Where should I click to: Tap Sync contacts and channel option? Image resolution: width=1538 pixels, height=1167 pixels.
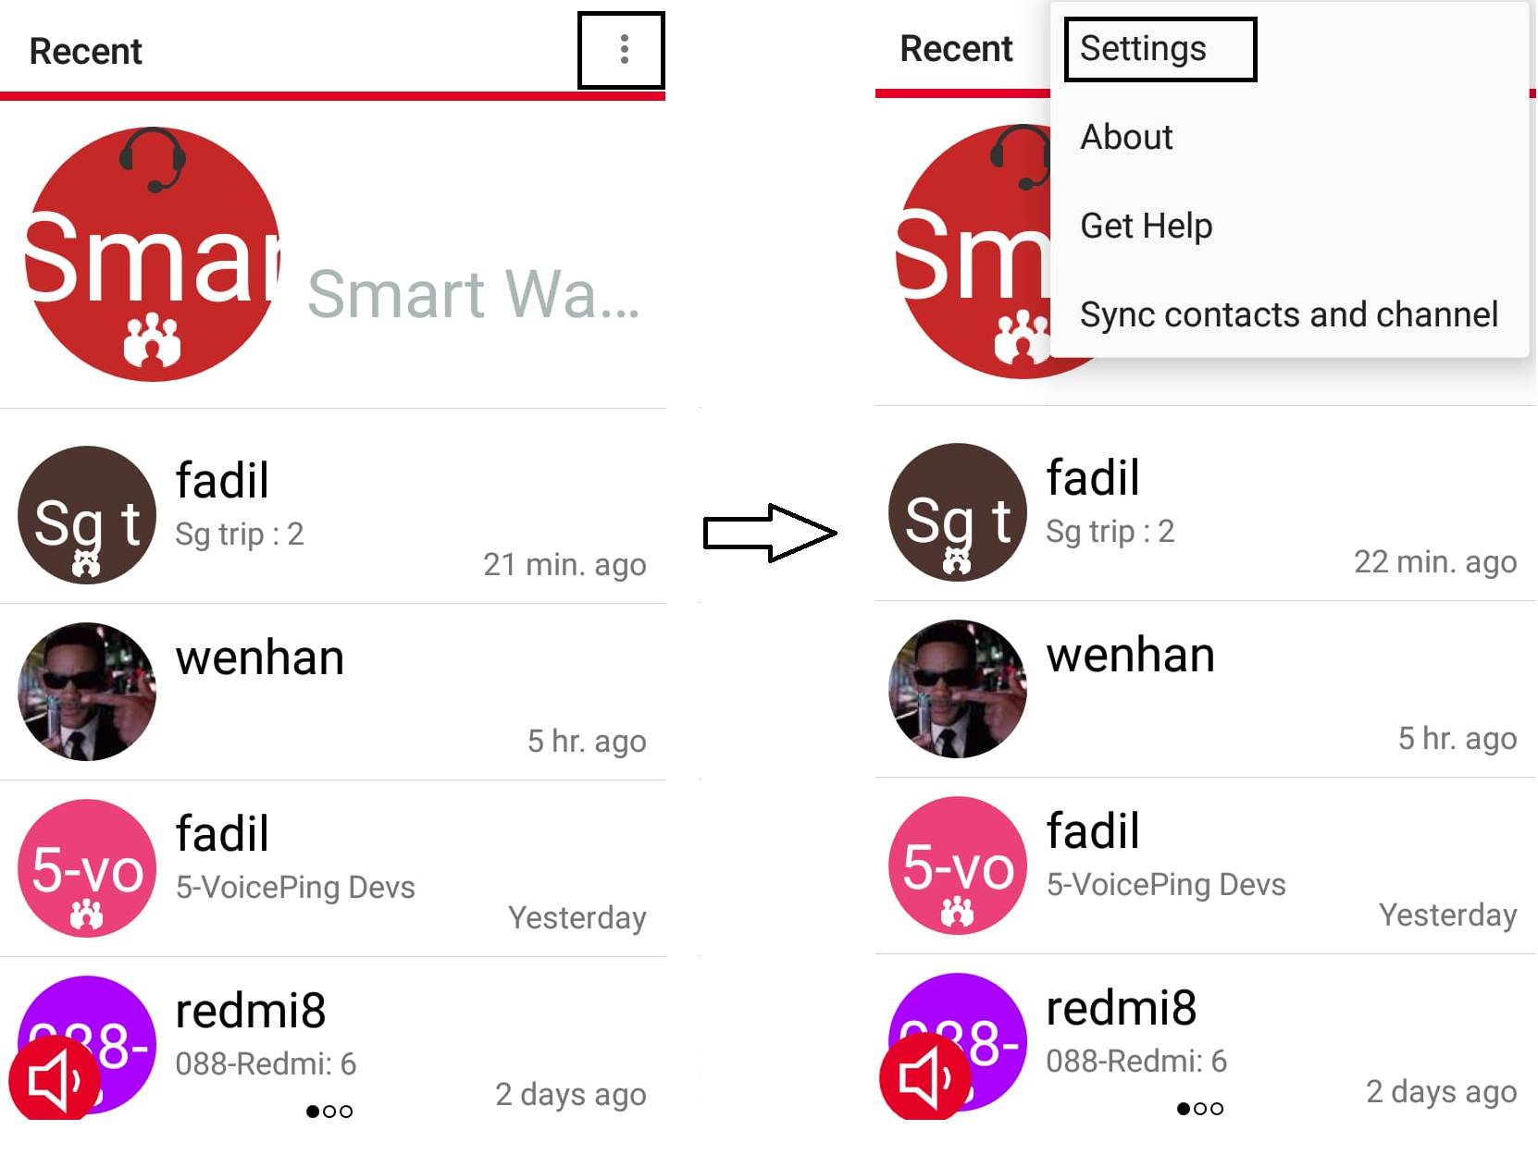point(1289,314)
